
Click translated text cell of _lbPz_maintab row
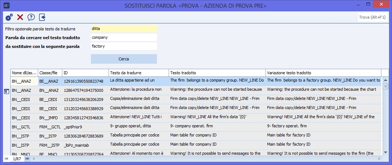(x=217, y=145)
